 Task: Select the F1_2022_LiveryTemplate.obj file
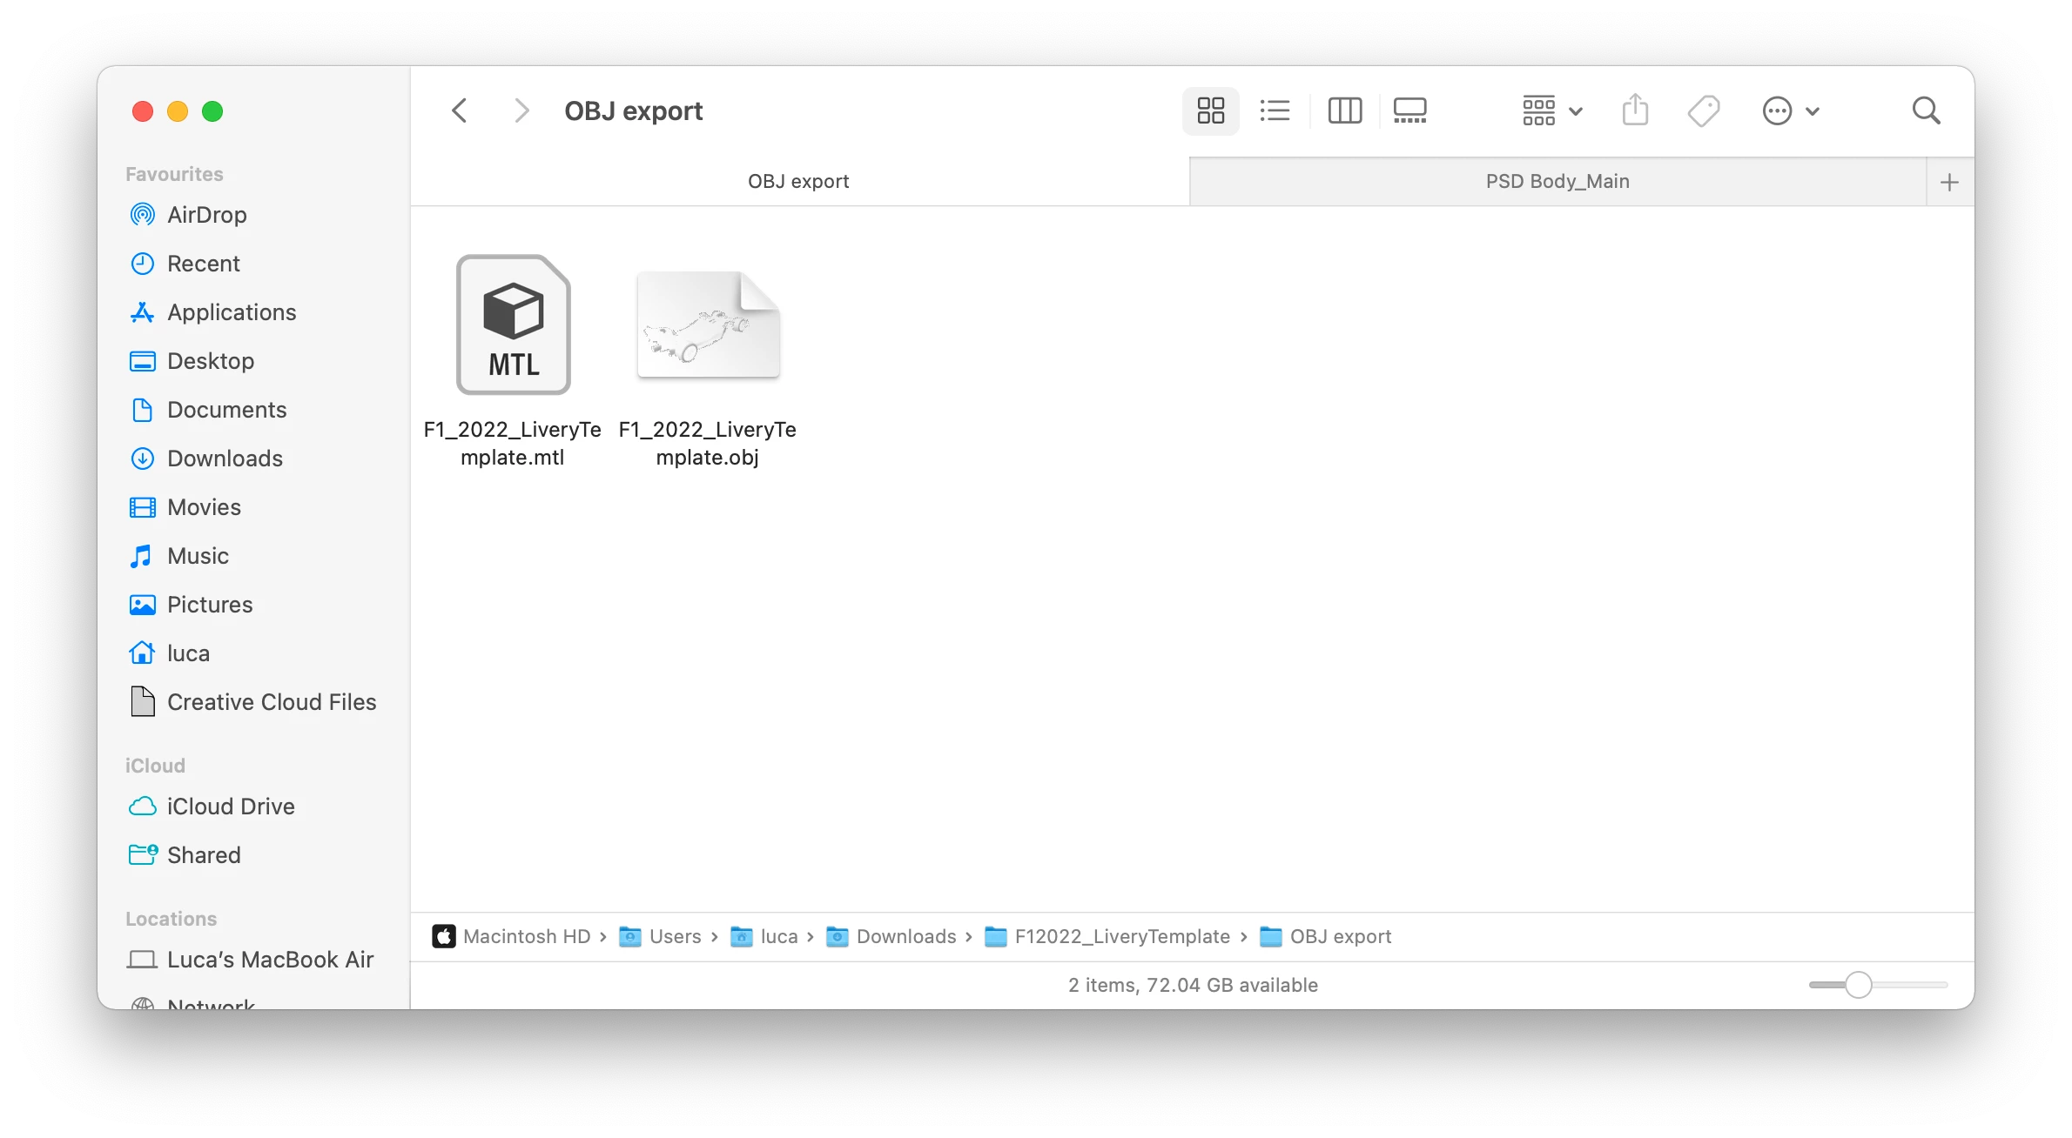(708, 325)
